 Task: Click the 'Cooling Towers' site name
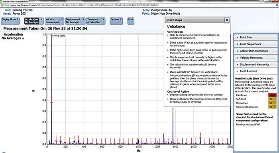click(x=22, y=10)
